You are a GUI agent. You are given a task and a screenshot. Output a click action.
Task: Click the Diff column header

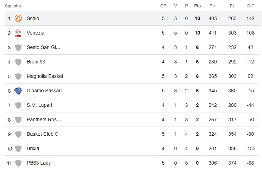[250, 6]
